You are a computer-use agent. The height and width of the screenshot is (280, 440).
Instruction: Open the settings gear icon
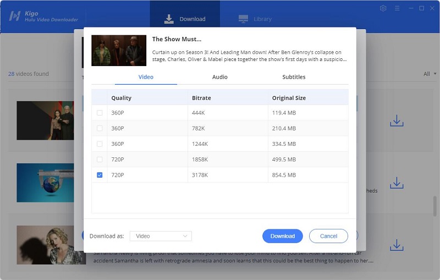(383, 8)
